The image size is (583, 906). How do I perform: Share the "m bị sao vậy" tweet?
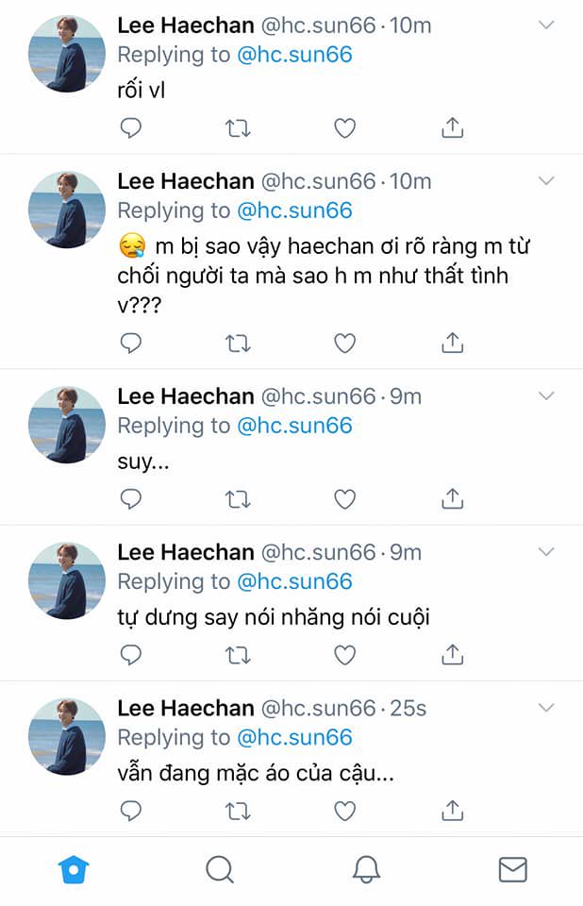point(453,343)
